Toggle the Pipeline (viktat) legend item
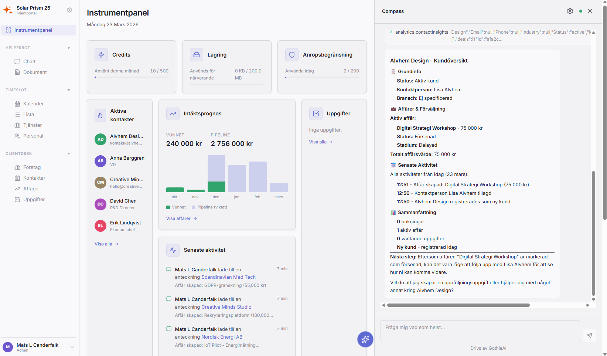The height and width of the screenshot is (356, 607). pyautogui.click(x=209, y=207)
